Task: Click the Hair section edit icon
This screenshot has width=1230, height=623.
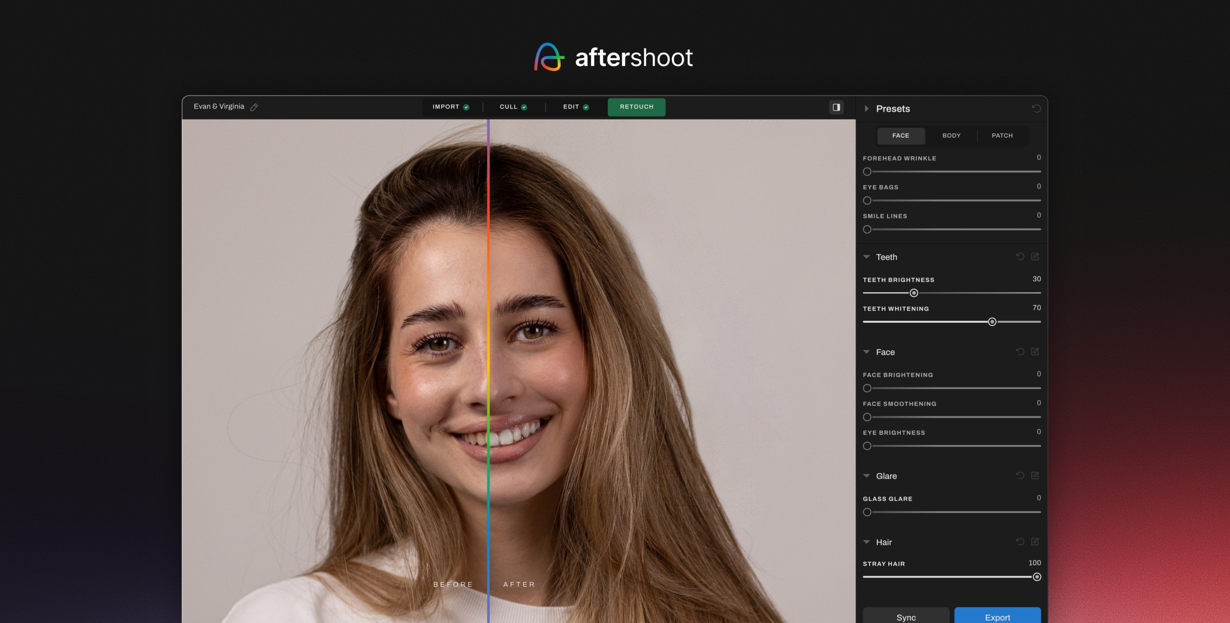Action: point(1035,542)
